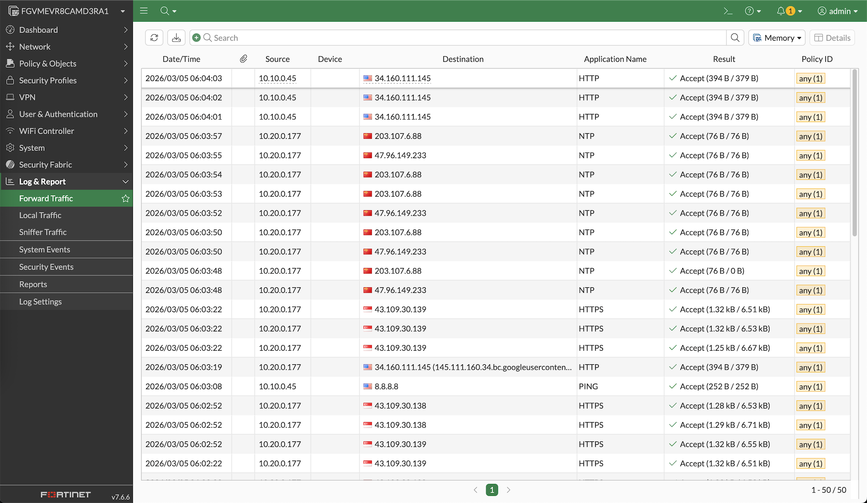Toggle favorite star on Forward Traffic
This screenshot has width=867, height=503.
126,198
